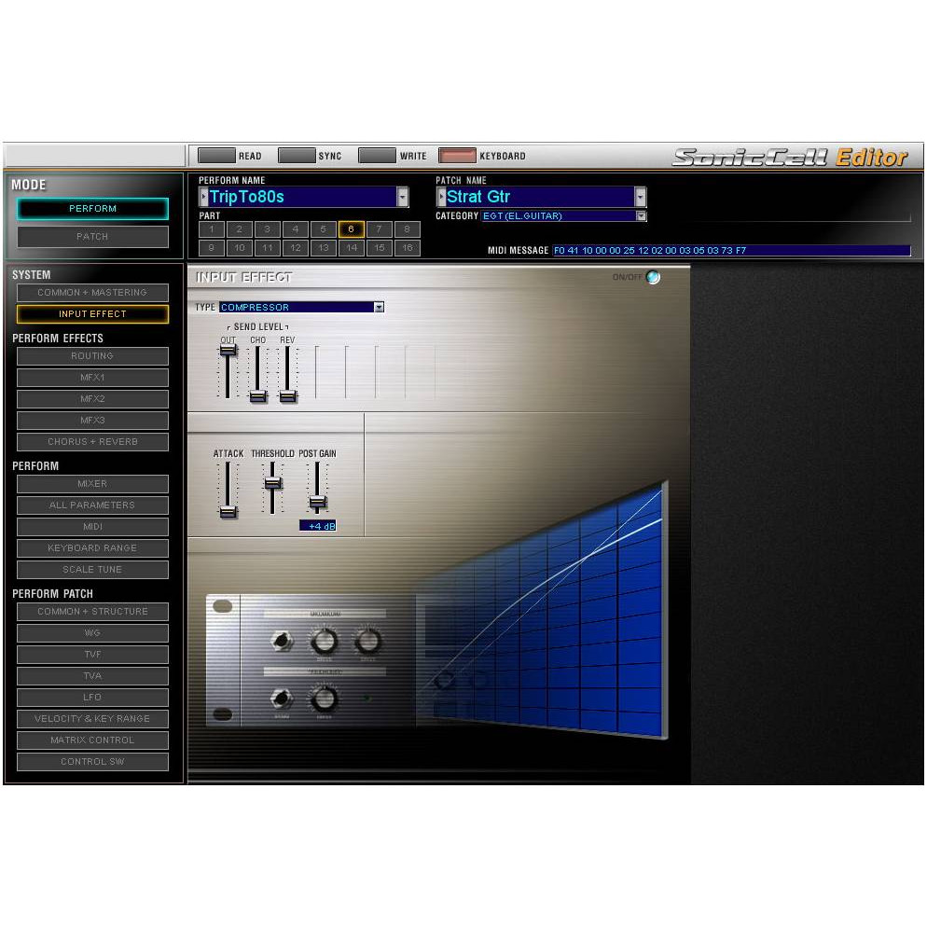Toggle the KEYBOARD button

[x=457, y=156]
